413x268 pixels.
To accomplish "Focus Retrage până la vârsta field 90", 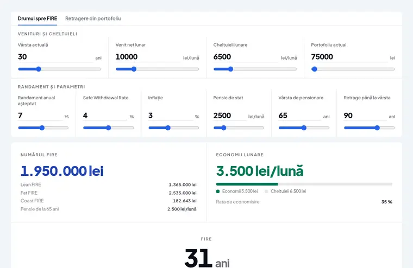I will tap(365, 116).
